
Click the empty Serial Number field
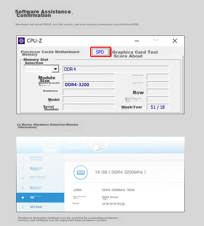coord(89,107)
